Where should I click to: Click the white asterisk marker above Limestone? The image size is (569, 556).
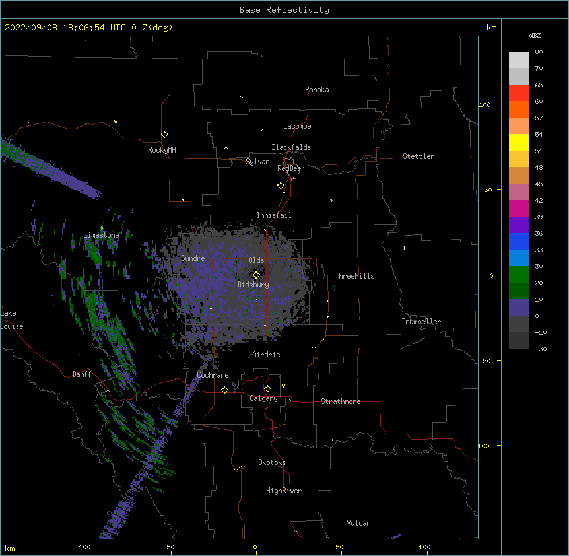pyautogui.click(x=101, y=228)
